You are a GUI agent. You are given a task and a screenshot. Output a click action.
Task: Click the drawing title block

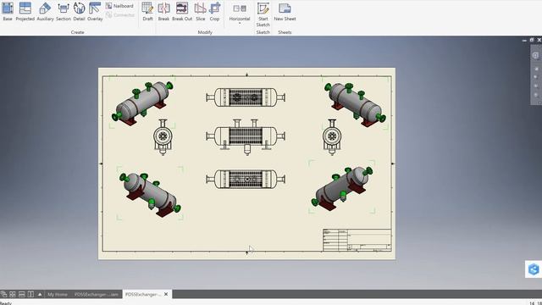coord(357,240)
